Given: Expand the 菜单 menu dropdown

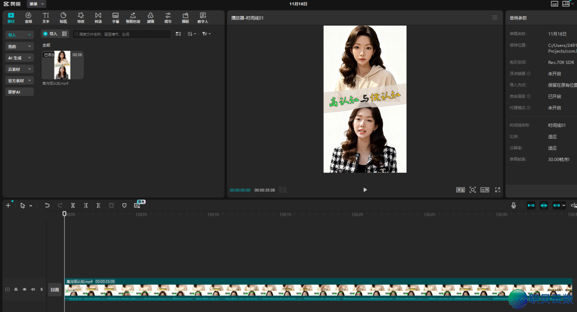Looking at the screenshot, I should (36, 4).
